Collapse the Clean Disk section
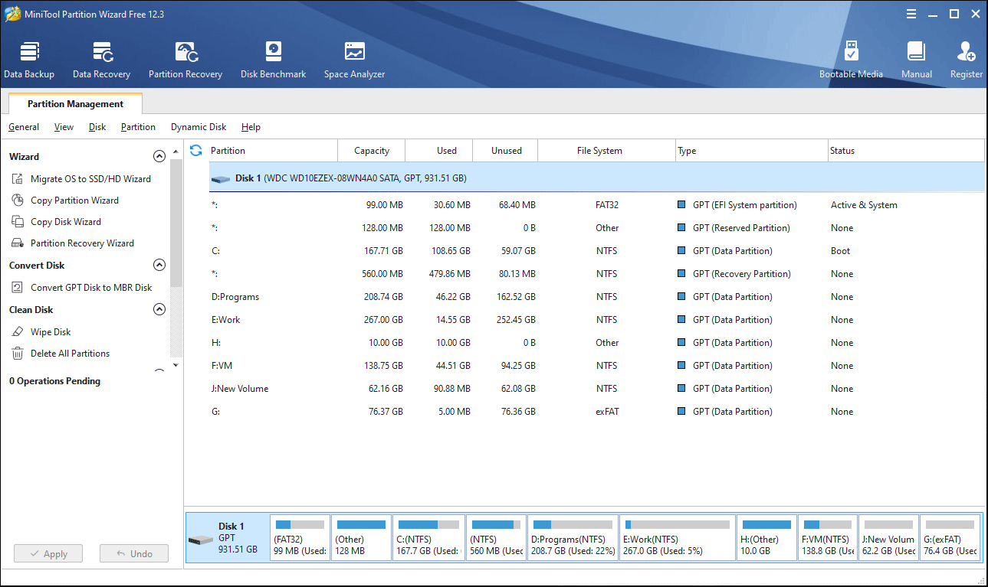This screenshot has height=587, width=988. coord(159,310)
